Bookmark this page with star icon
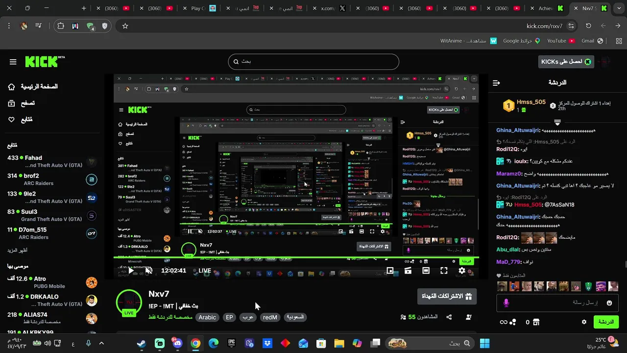The width and height of the screenshot is (627, 353). (125, 26)
